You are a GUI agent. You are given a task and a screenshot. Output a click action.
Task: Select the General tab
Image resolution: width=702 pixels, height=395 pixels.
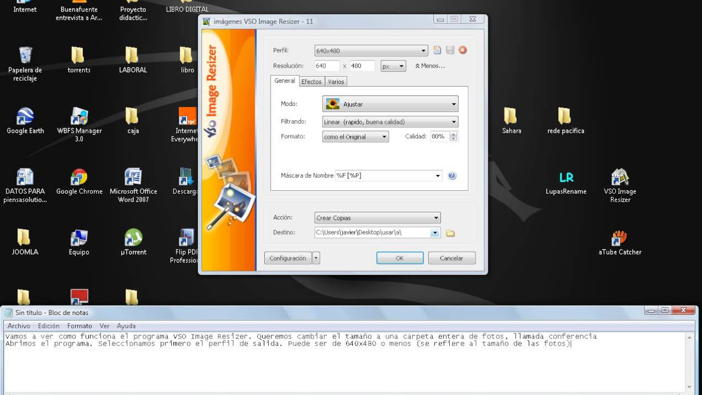285,81
